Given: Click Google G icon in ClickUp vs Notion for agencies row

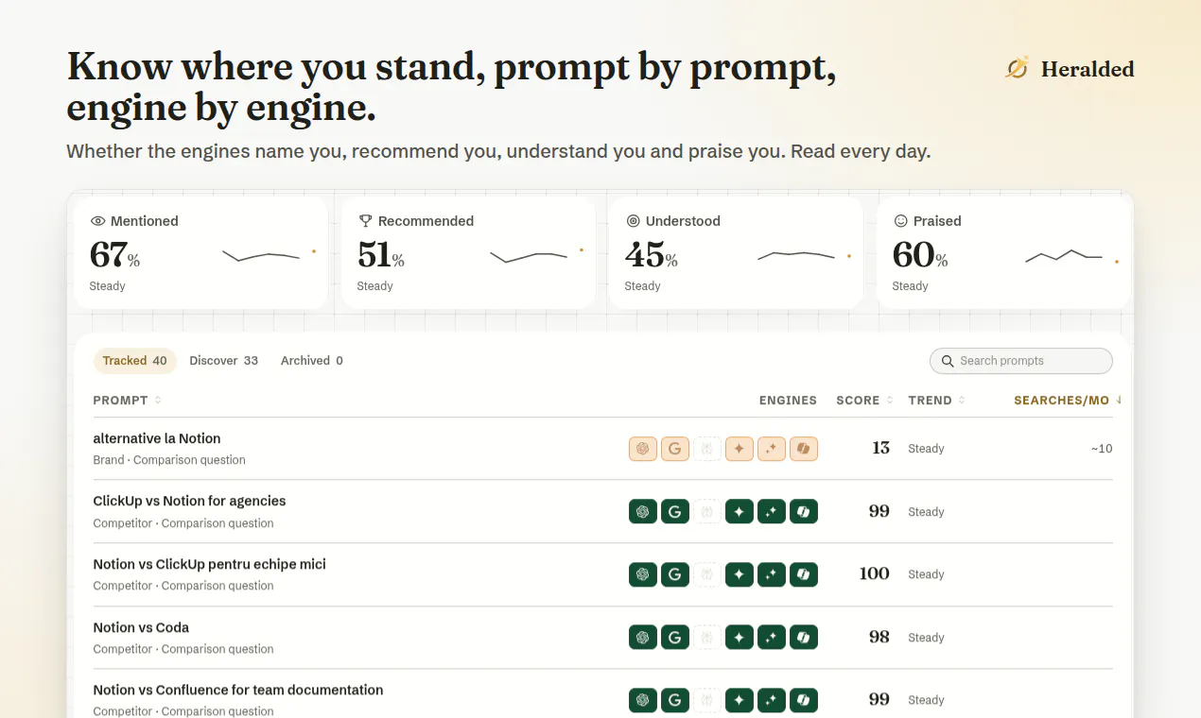Looking at the screenshot, I should pos(675,512).
